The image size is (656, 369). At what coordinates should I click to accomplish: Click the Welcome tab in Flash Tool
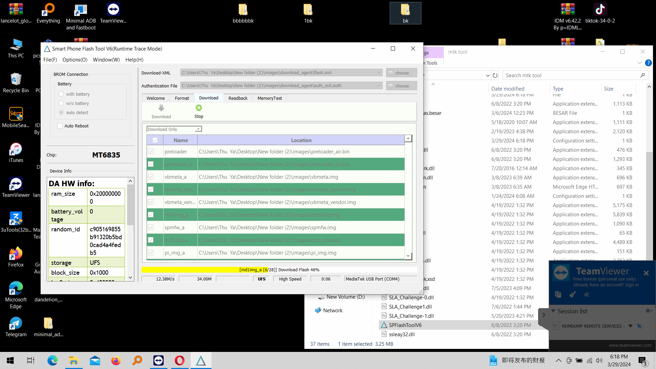point(155,98)
